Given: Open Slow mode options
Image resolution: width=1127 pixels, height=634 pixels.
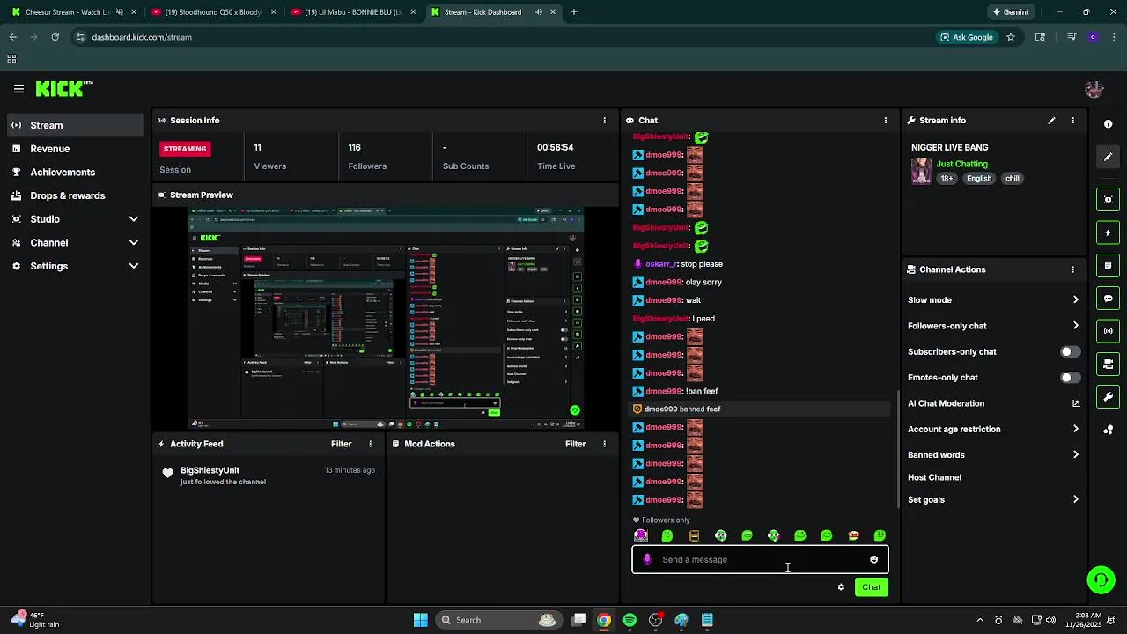Looking at the screenshot, I should (993, 300).
